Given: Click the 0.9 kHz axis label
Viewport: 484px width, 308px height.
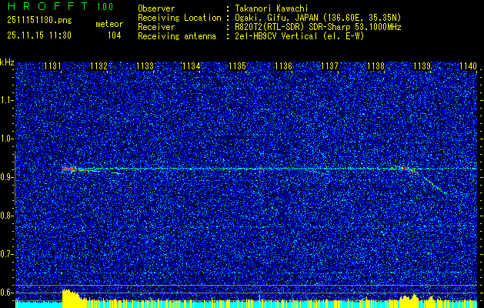Looking at the screenshot, I should pyautogui.click(x=6, y=177).
